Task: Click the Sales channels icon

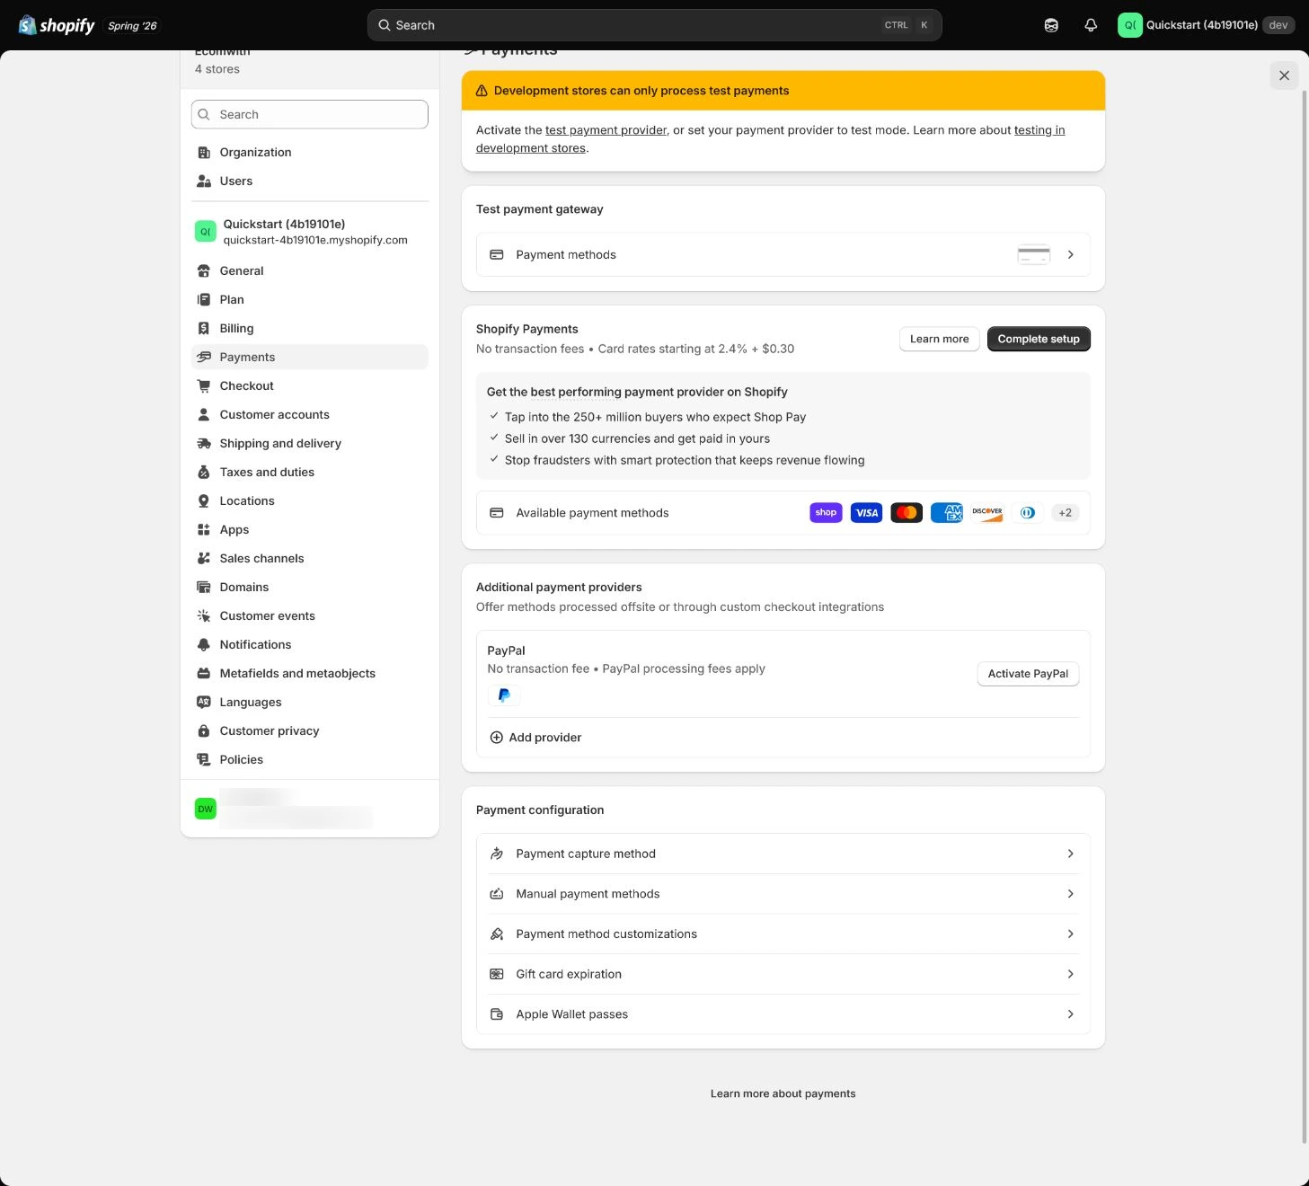Action: pyautogui.click(x=204, y=559)
